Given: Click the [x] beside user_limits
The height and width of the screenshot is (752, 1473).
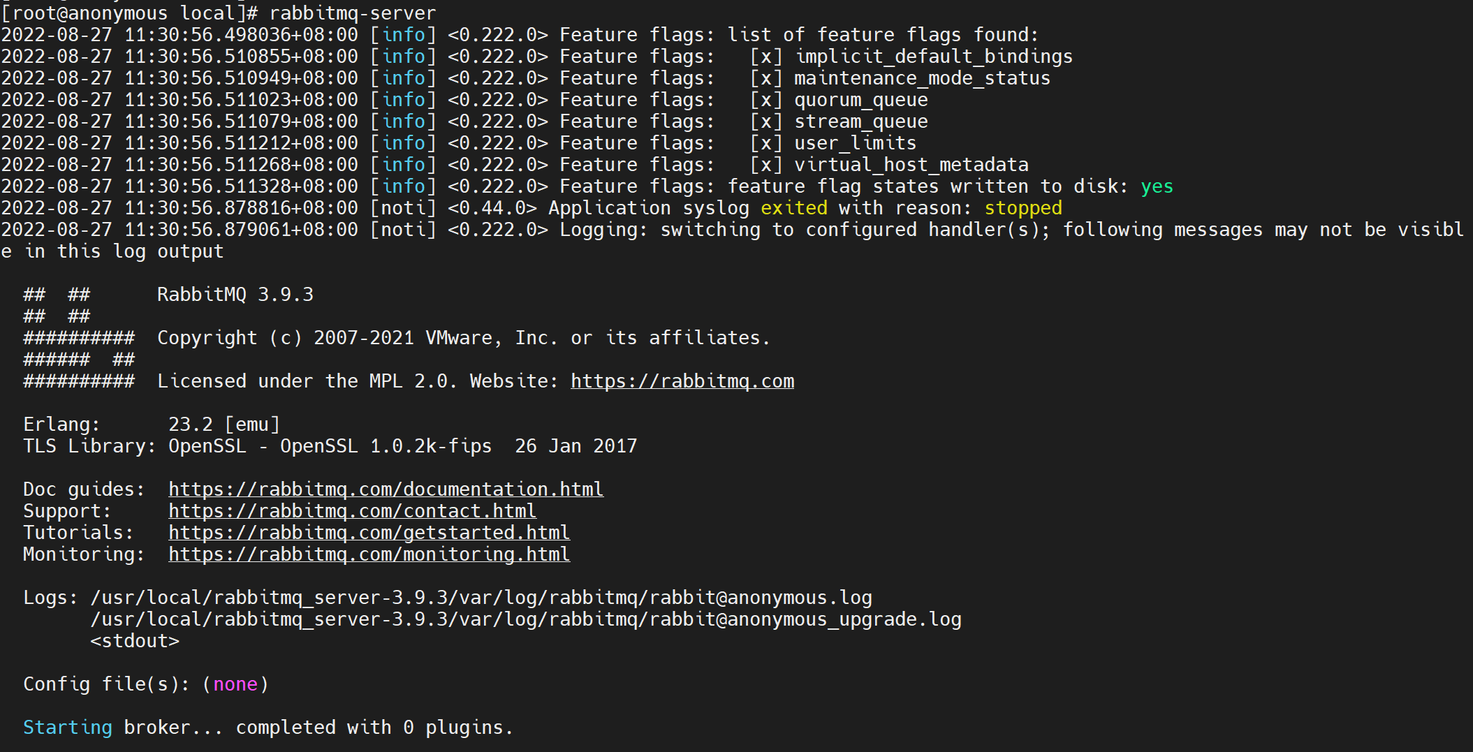Looking at the screenshot, I should [x=765, y=143].
